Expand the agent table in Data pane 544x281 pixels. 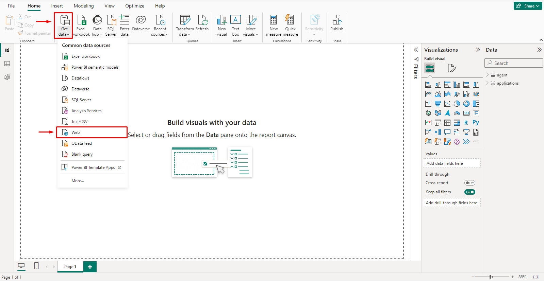click(487, 75)
